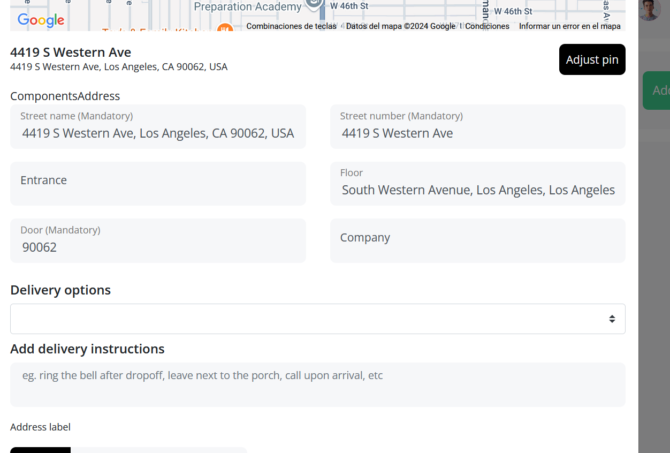The width and height of the screenshot is (670, 453).
Task: Click the Adjust pin button
Action: tap(592, 59)
